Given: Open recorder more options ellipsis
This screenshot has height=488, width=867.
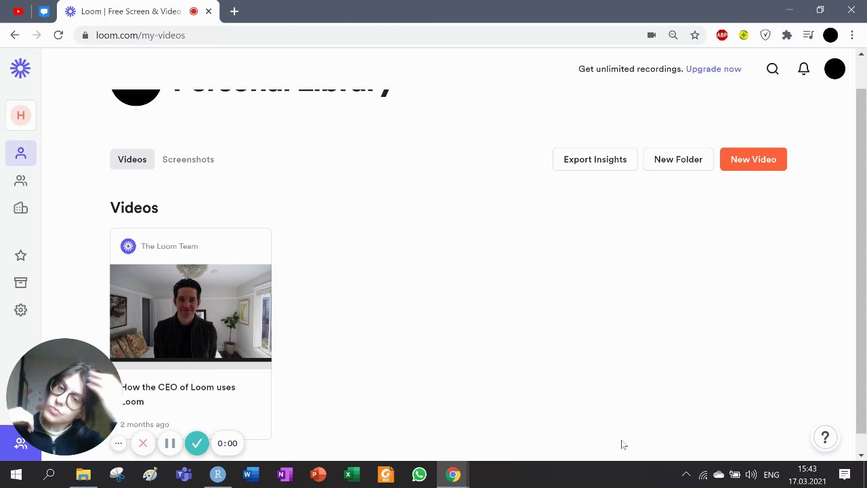Looking at the screenshot, I should click(x=119, y=443).
